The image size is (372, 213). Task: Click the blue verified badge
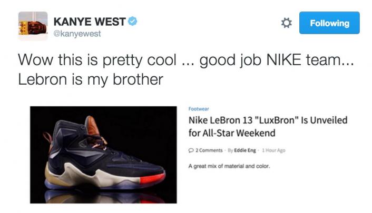click(x=133, y=21)
